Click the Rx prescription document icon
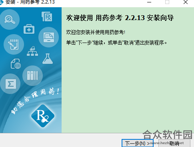Viewport: 194px width, 147px height. (x=47, y=16)
